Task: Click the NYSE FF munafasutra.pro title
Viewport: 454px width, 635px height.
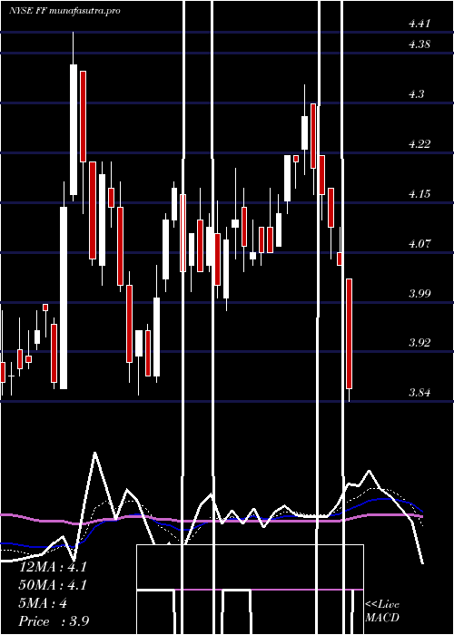Action: click(64, 11)
